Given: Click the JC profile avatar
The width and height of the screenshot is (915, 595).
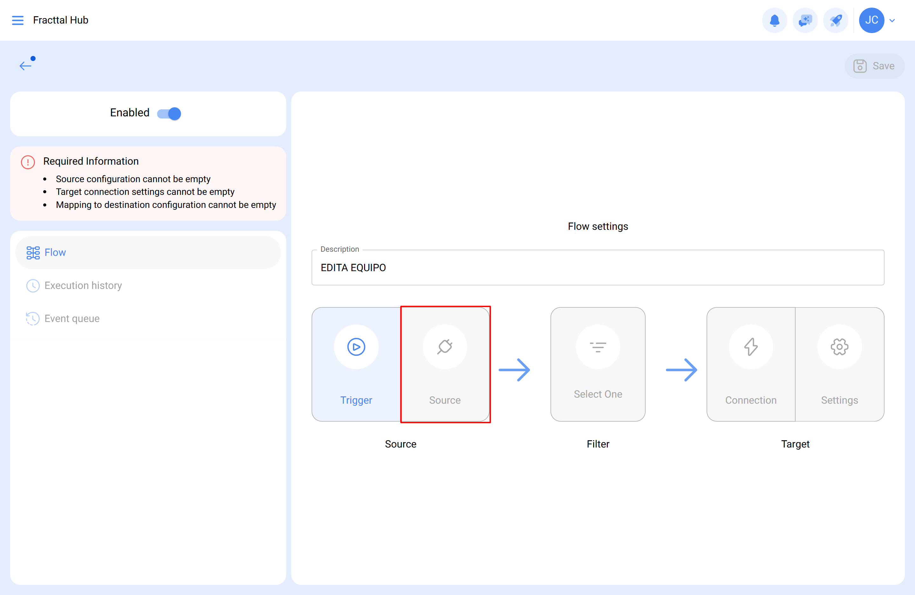Looking at the screenshot, I should click(871, 20).
